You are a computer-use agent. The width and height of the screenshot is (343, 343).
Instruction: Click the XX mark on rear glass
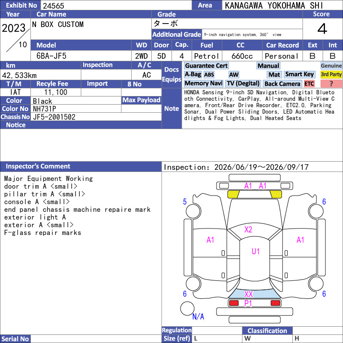pos(249,294)
